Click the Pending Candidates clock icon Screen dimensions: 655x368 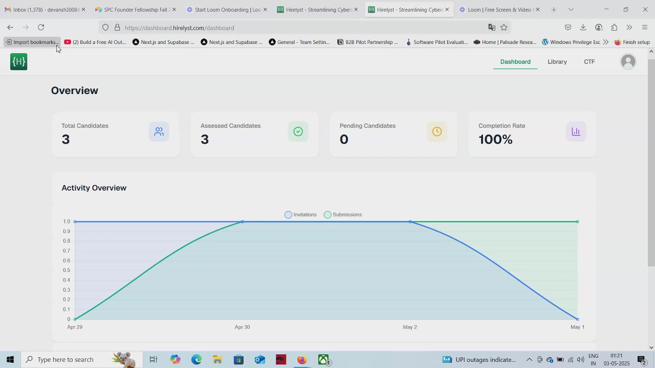tap(437, 132)
